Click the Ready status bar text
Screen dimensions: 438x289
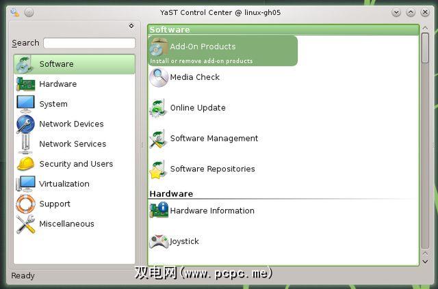23,276
